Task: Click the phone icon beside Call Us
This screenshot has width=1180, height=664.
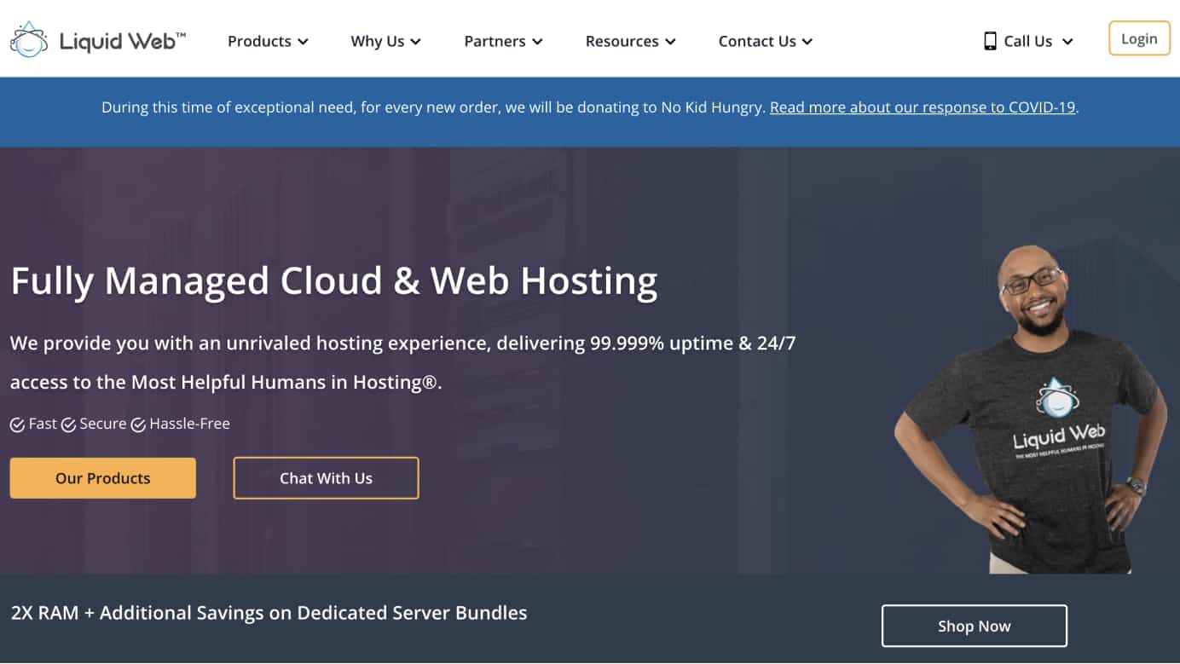Action: coord(990,41)
